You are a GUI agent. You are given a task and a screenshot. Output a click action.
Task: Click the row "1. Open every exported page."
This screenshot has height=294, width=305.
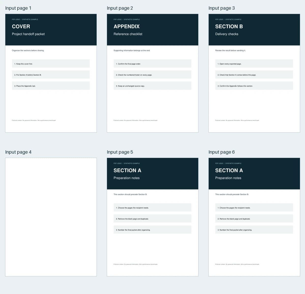pos(254,64)
